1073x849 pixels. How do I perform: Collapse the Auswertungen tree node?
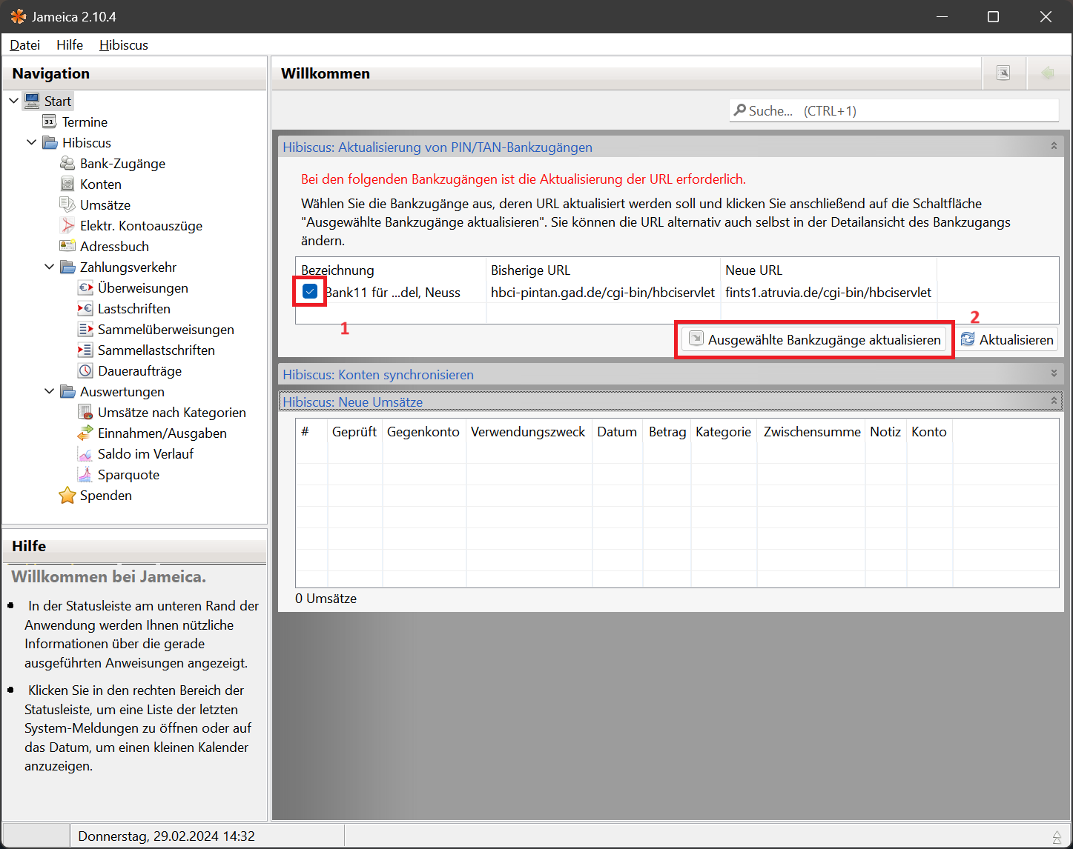pyautogui.click(x=49, y=391)
